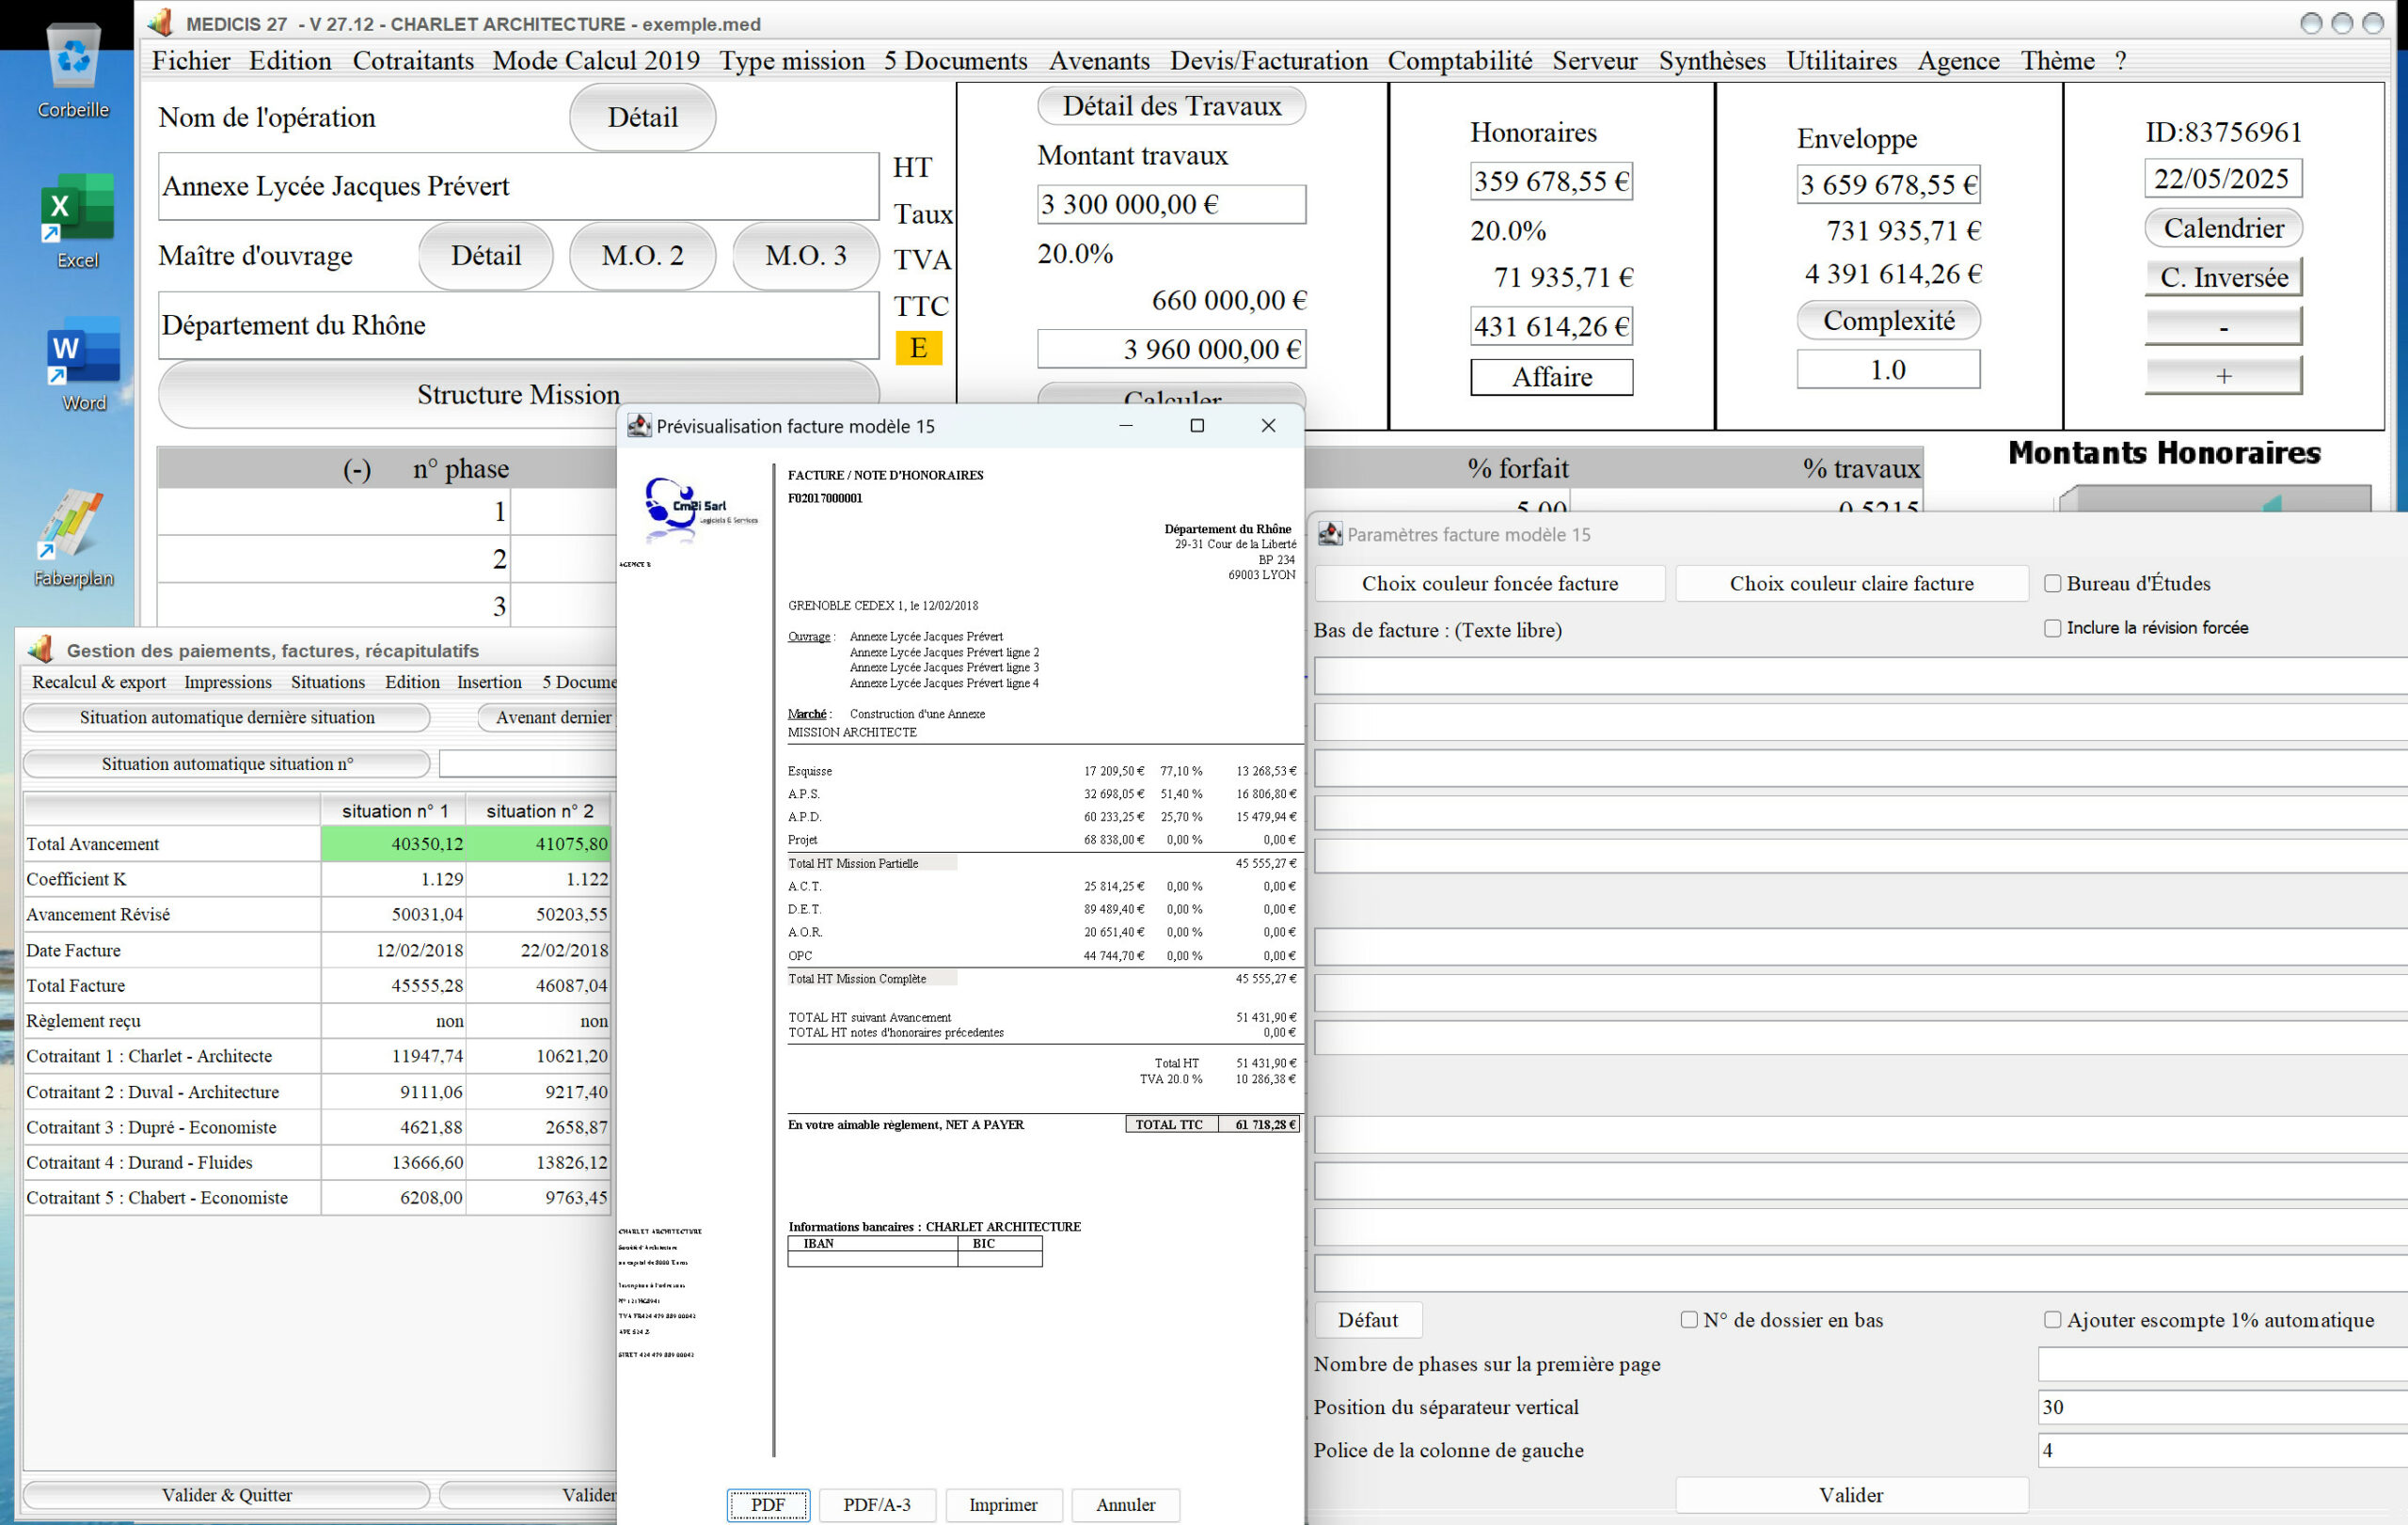Select the situation n° 2 column header

coord(539,810)
